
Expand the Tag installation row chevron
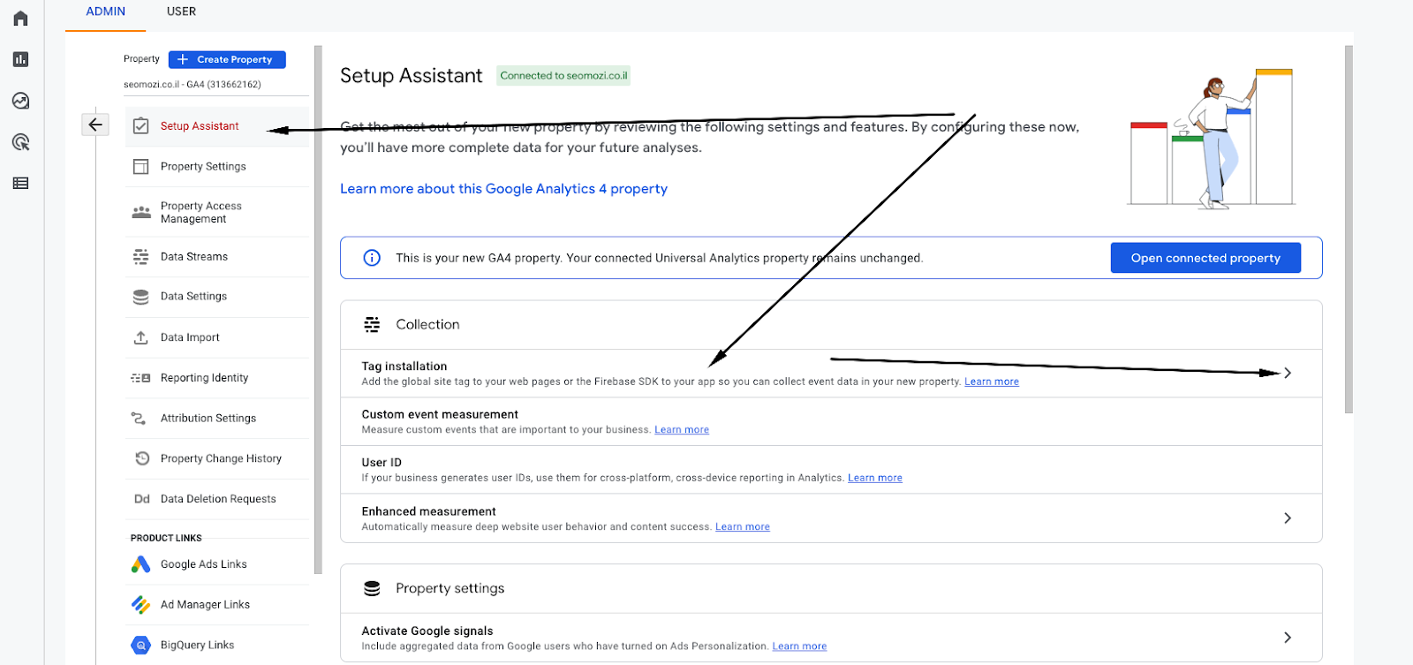click(1288, 373)
